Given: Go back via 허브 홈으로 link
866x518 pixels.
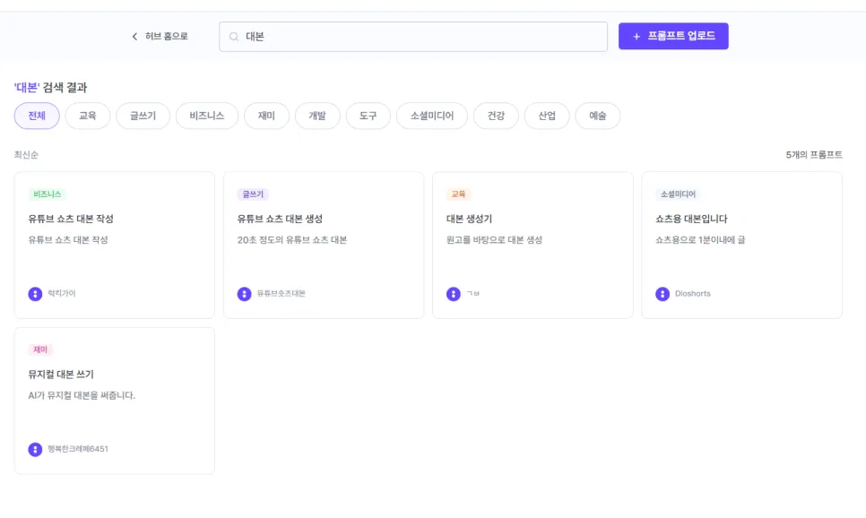Looking at the screenshot, I should [160, 37].
